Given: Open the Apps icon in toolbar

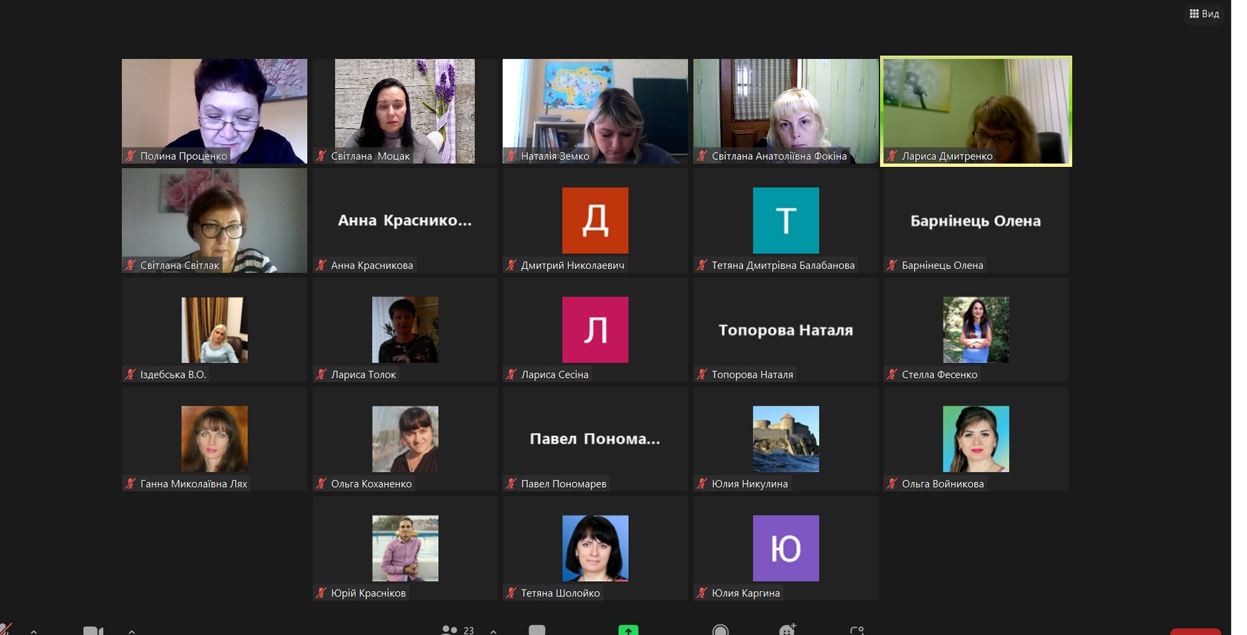Looking at the screenshot, I should coord(857,630).
